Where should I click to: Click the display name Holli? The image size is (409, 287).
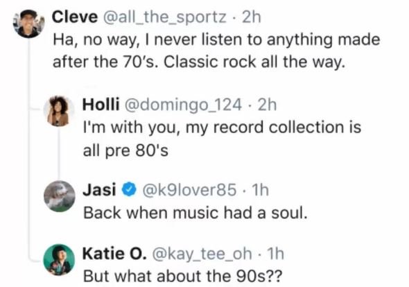(101, 105)
